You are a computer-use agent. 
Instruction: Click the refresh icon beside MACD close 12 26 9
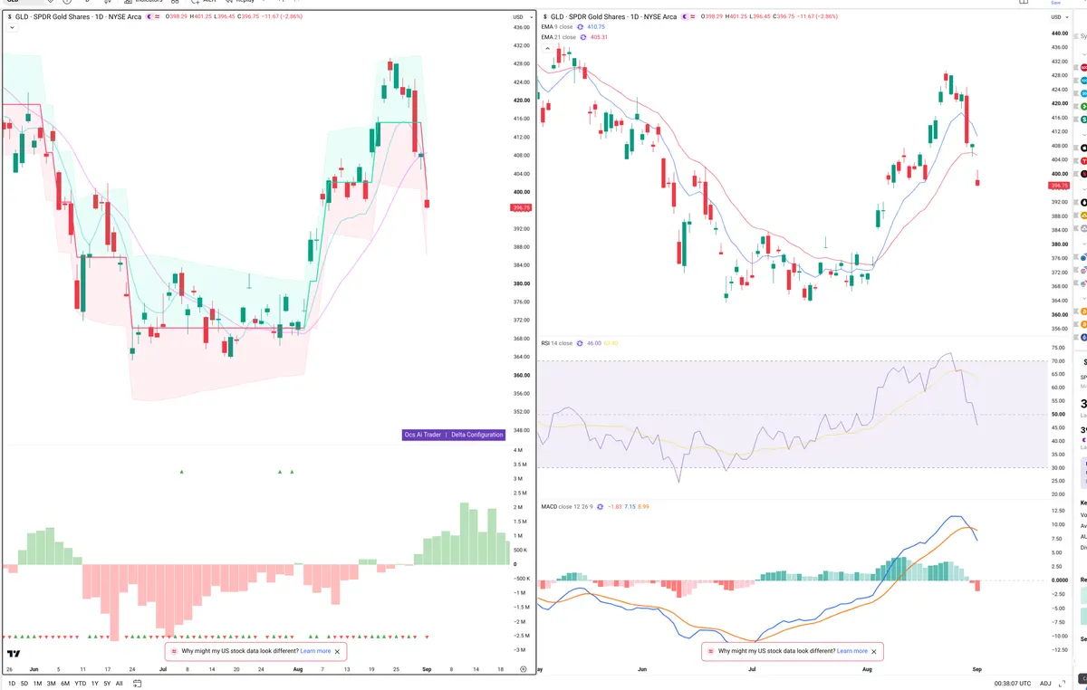600,507
